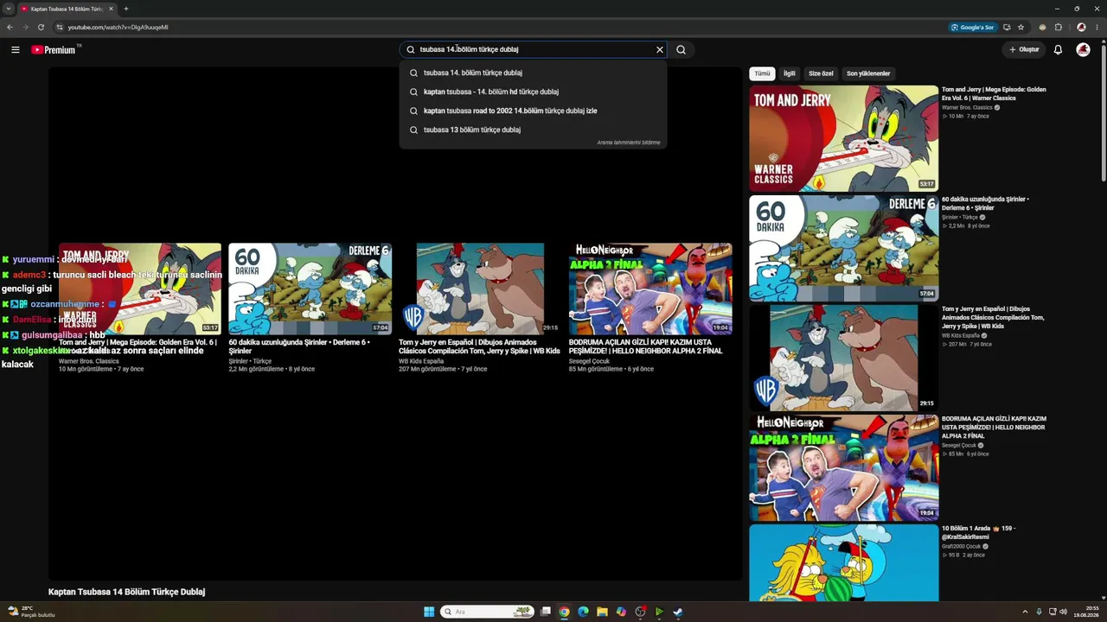Open the Chrome extensions puzzle icon
The height and width of the screenshot is (622, 1107).
(x=1058, y=27)
